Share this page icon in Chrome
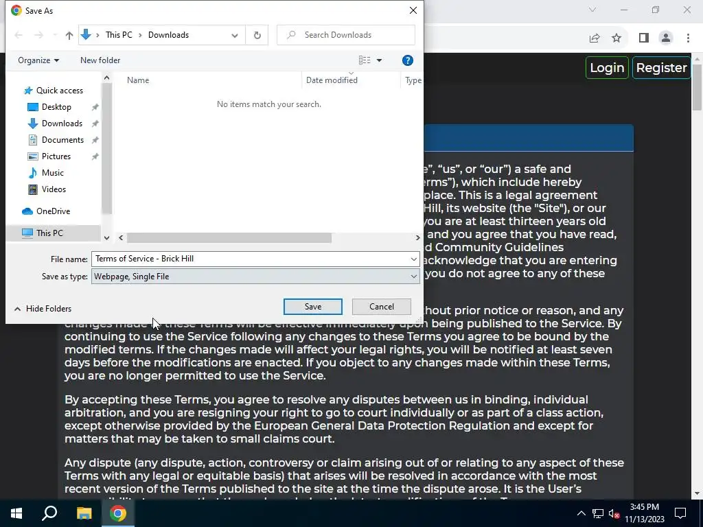This screenshot has width=703, height=527. 595,38
